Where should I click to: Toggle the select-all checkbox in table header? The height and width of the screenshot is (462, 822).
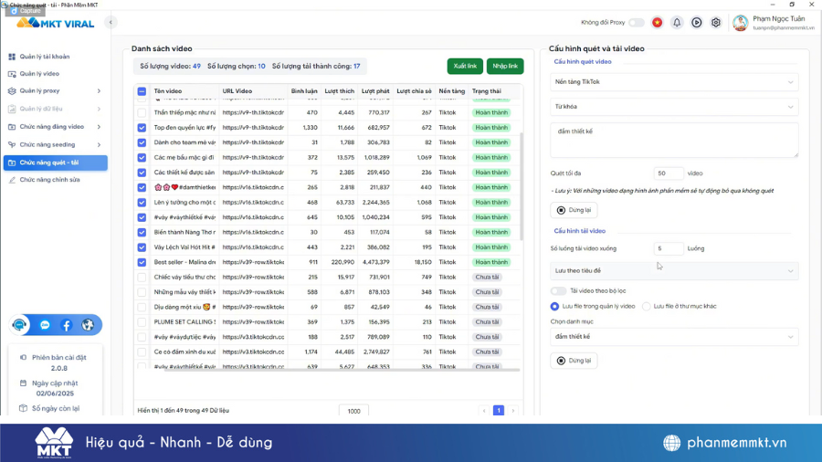tap(142, 91)
